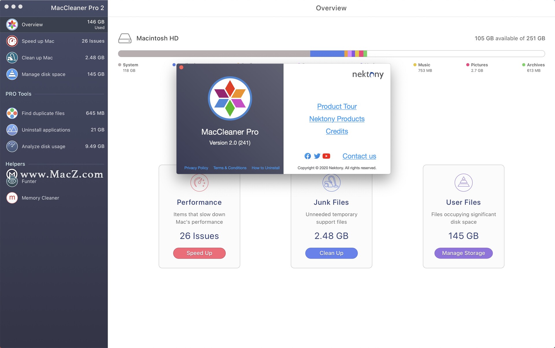Select Clean up Mac sidebar item

point(54,58)
